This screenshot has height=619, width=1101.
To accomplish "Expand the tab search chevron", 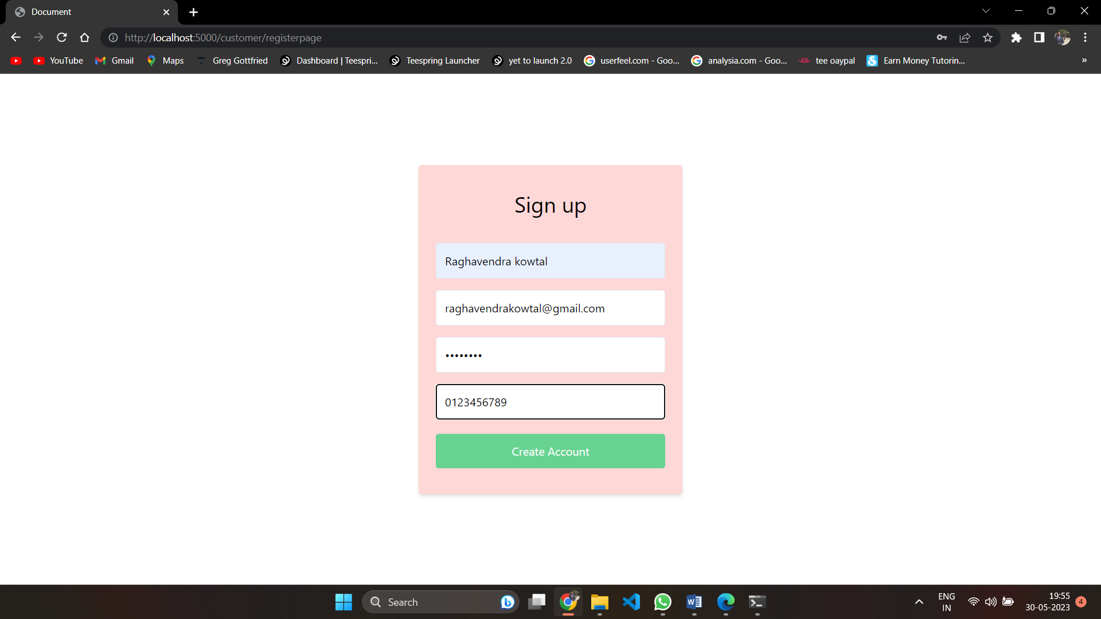I will click(986, 10).
